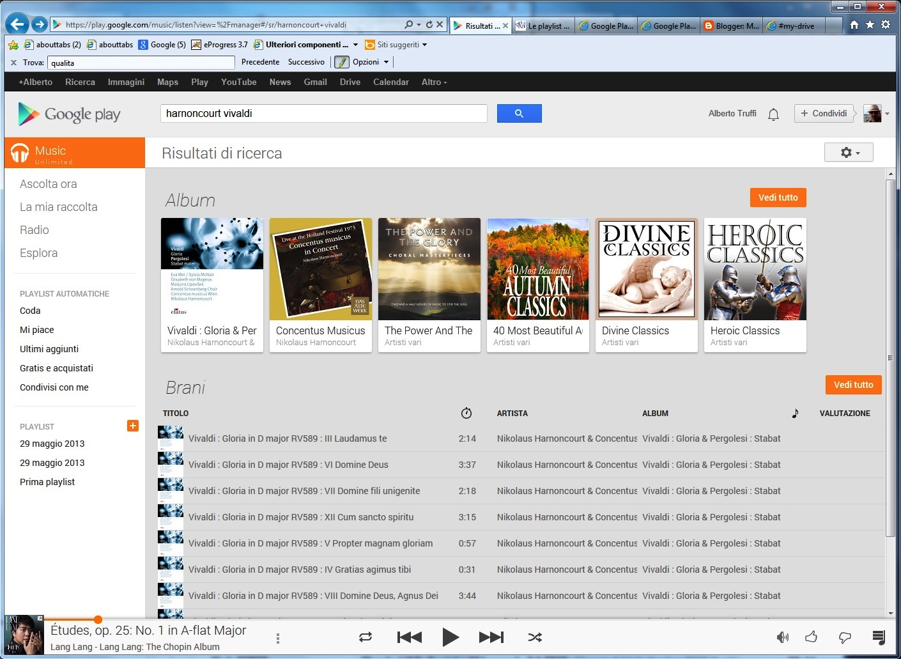Open settings gear dropdown in results header
The height and width of the screenshot is (659, 901).
pos(849,152)
